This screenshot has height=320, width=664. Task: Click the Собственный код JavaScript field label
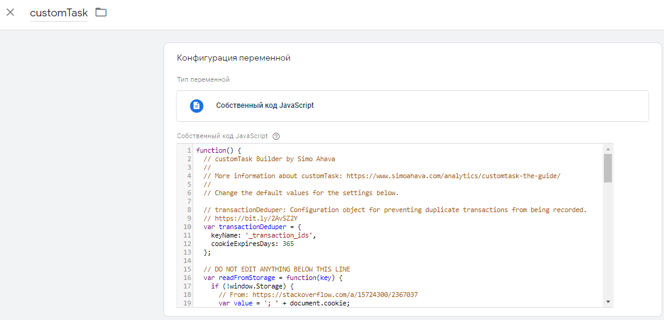[x=223, y=136]
